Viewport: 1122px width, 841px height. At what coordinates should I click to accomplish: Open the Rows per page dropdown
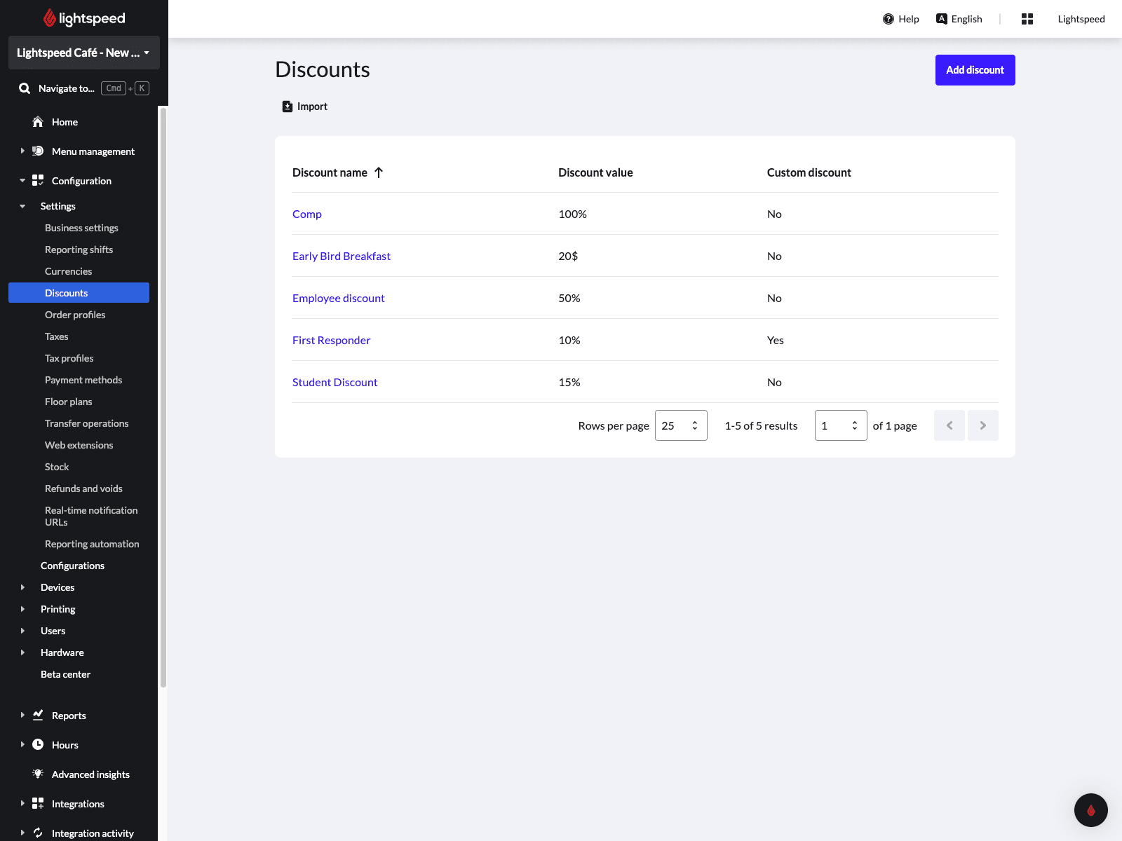point(680,425)
